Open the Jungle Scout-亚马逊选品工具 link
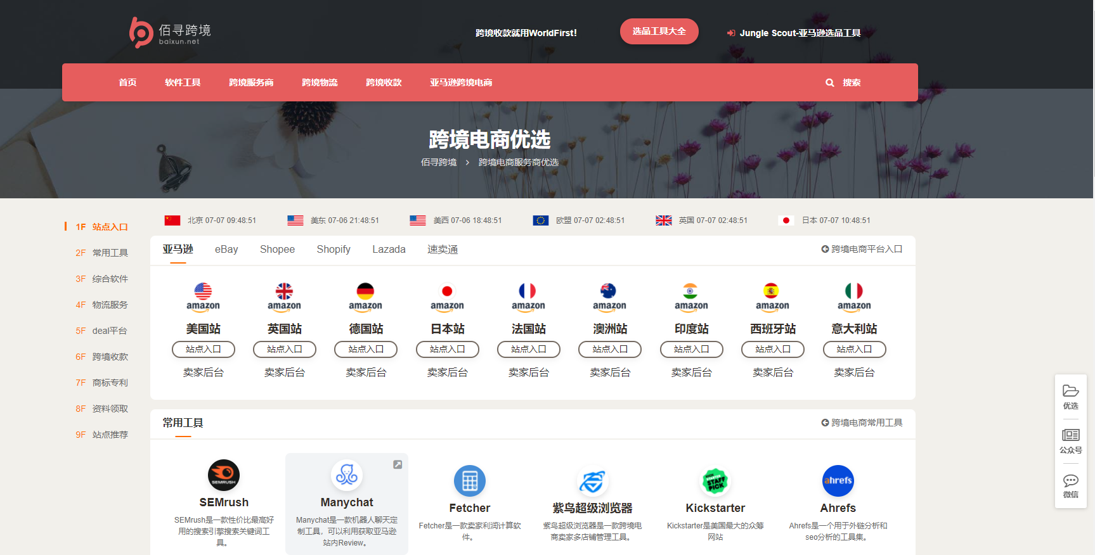 (794, 33)
